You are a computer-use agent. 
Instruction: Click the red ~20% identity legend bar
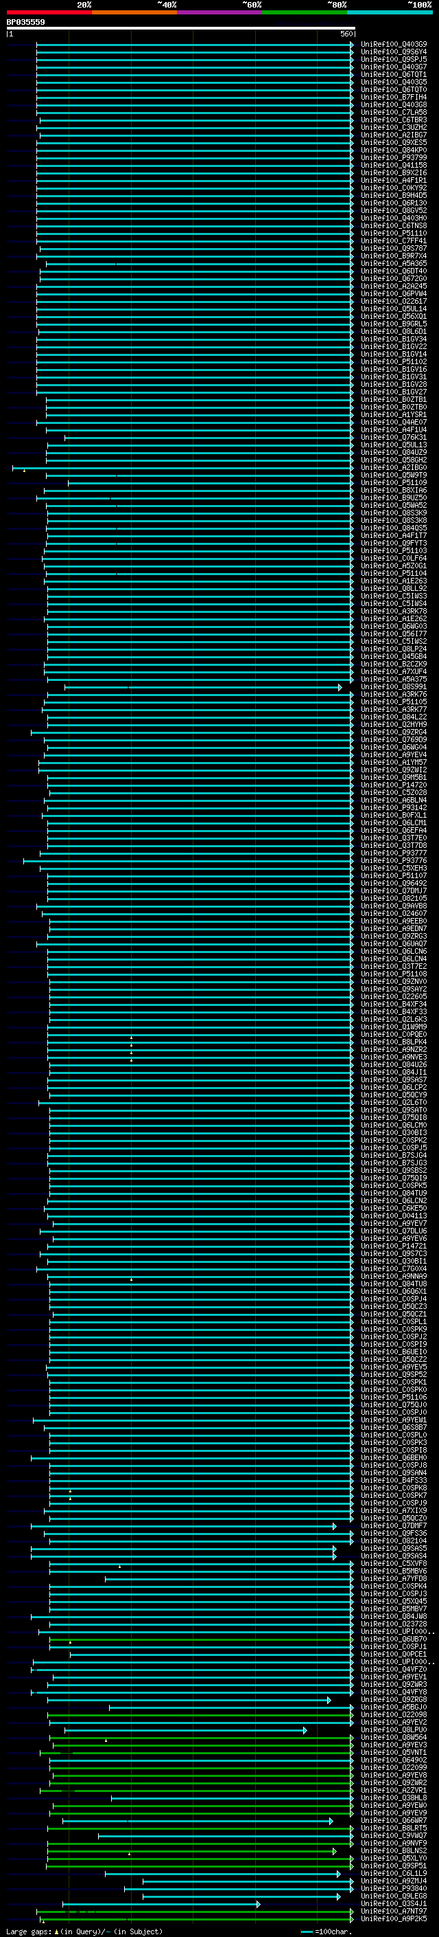(49, 12)
